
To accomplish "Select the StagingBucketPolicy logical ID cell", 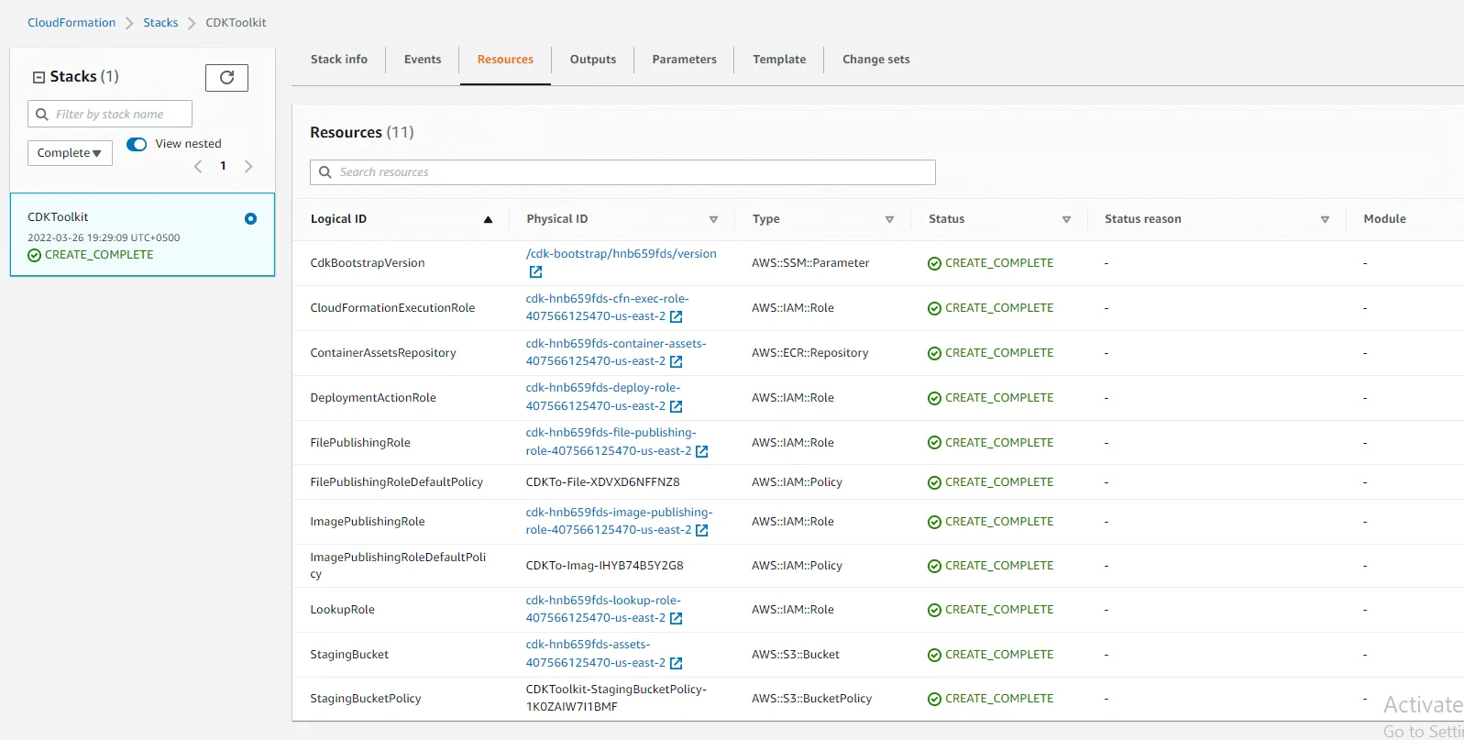I will click(366, 699).
